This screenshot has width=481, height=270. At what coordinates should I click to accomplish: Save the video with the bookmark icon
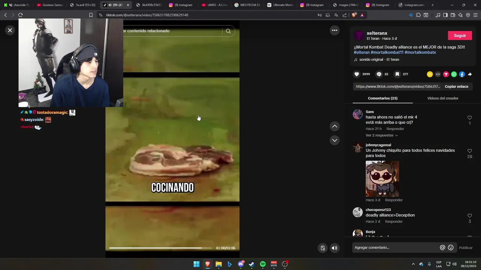click(x=397, y=74)
